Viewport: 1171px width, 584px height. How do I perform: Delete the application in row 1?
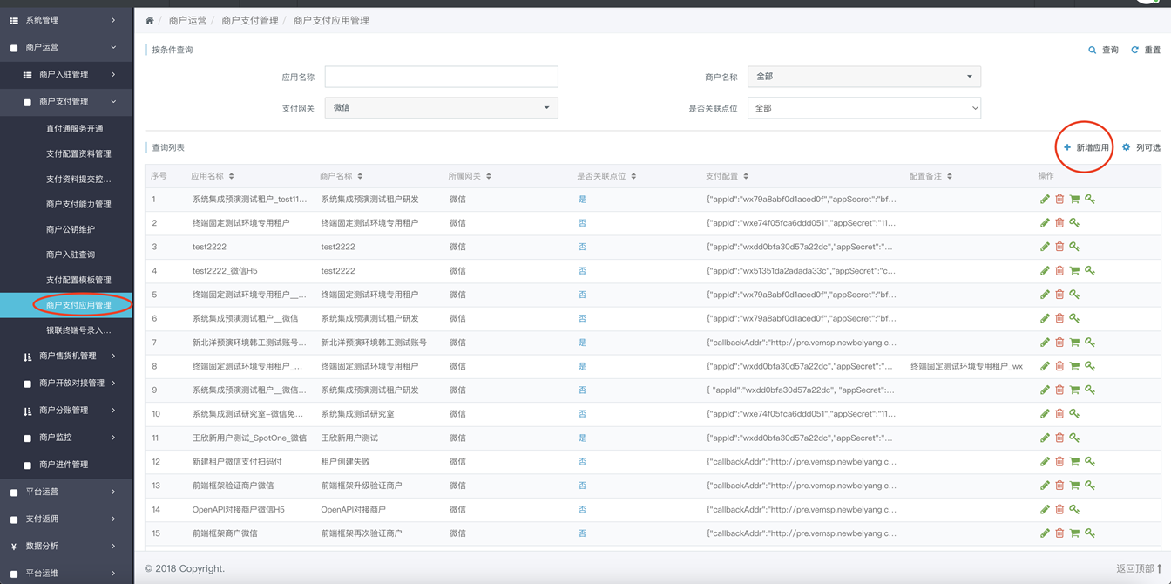1059,200
